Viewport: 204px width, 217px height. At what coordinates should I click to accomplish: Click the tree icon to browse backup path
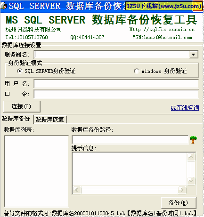(193, 140)
